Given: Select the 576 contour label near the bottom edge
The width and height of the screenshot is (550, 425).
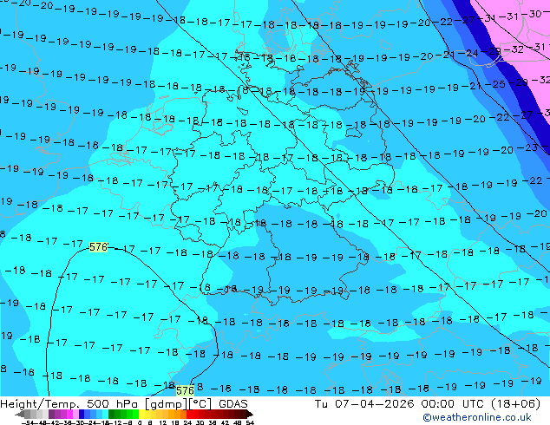Looking at the screenshot, I should point(185,390).
